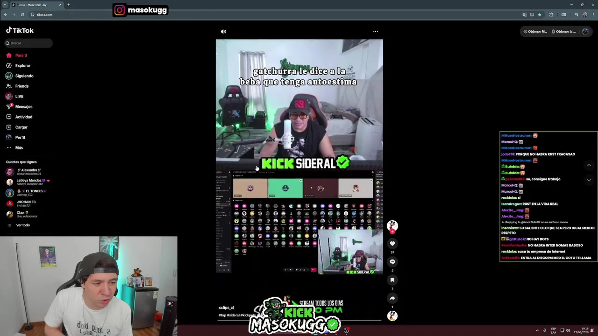598x336 pixels.
Task: Open the Para ti feed
Action: coord(17,55)
